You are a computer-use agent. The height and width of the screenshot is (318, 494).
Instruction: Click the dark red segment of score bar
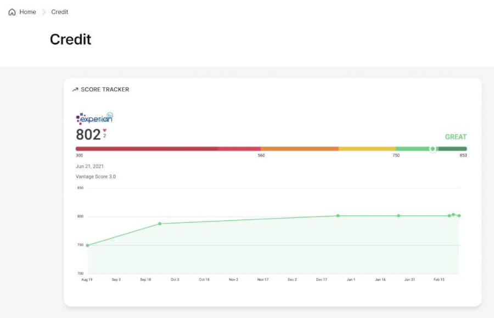[147, 149]
